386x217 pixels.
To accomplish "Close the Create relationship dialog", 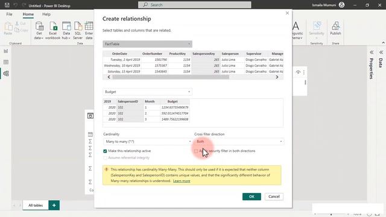I will pyautogui.click(x=287, y=13).
